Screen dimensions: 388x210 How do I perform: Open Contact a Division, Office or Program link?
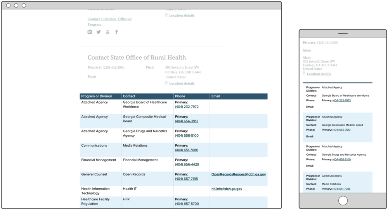coord(109,22)
